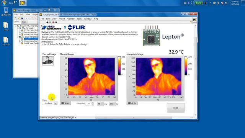The height and width of the screenshot is (138, 245).
Task: Click the small Thermal Image thumbnail preview
Action: [48, 61]
